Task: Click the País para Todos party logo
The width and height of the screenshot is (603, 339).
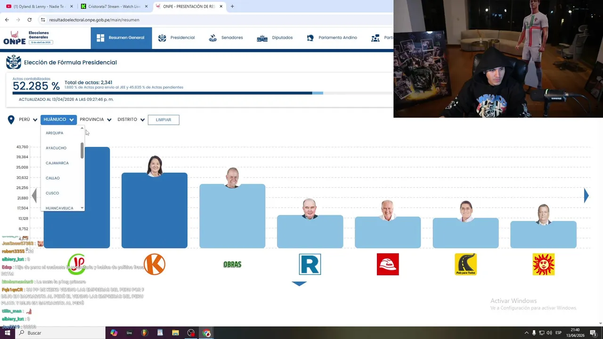Action: (465, 264)
